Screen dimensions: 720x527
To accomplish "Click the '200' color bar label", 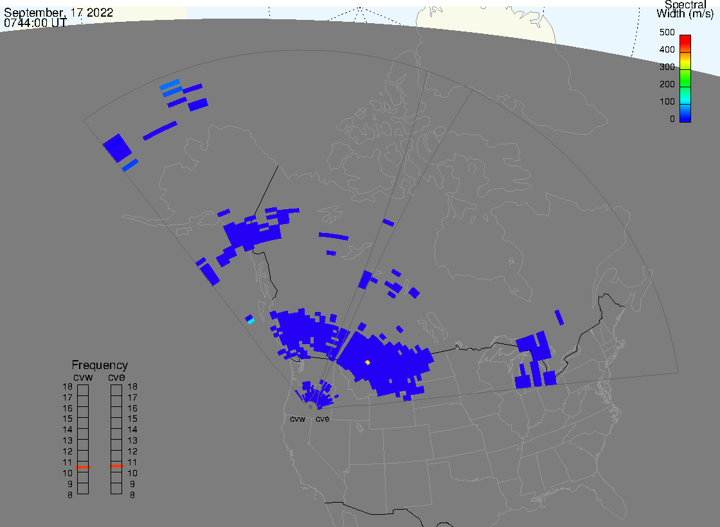I will [667, 84].
